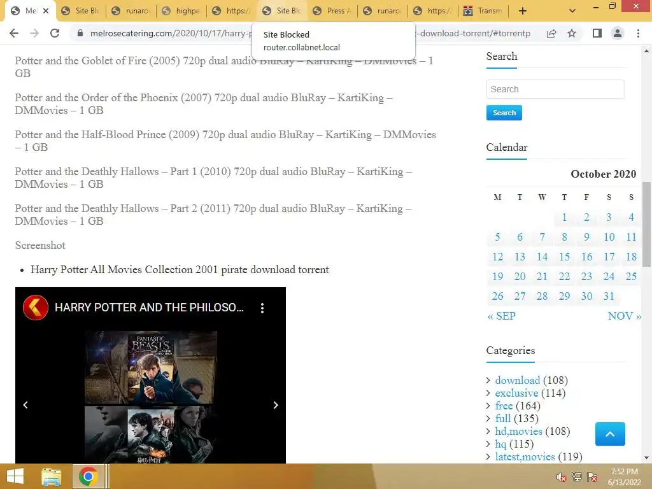The width and height of the screenshot is (652, 489).
Task: Open the NOV next month link
Action: pos(624,316)
